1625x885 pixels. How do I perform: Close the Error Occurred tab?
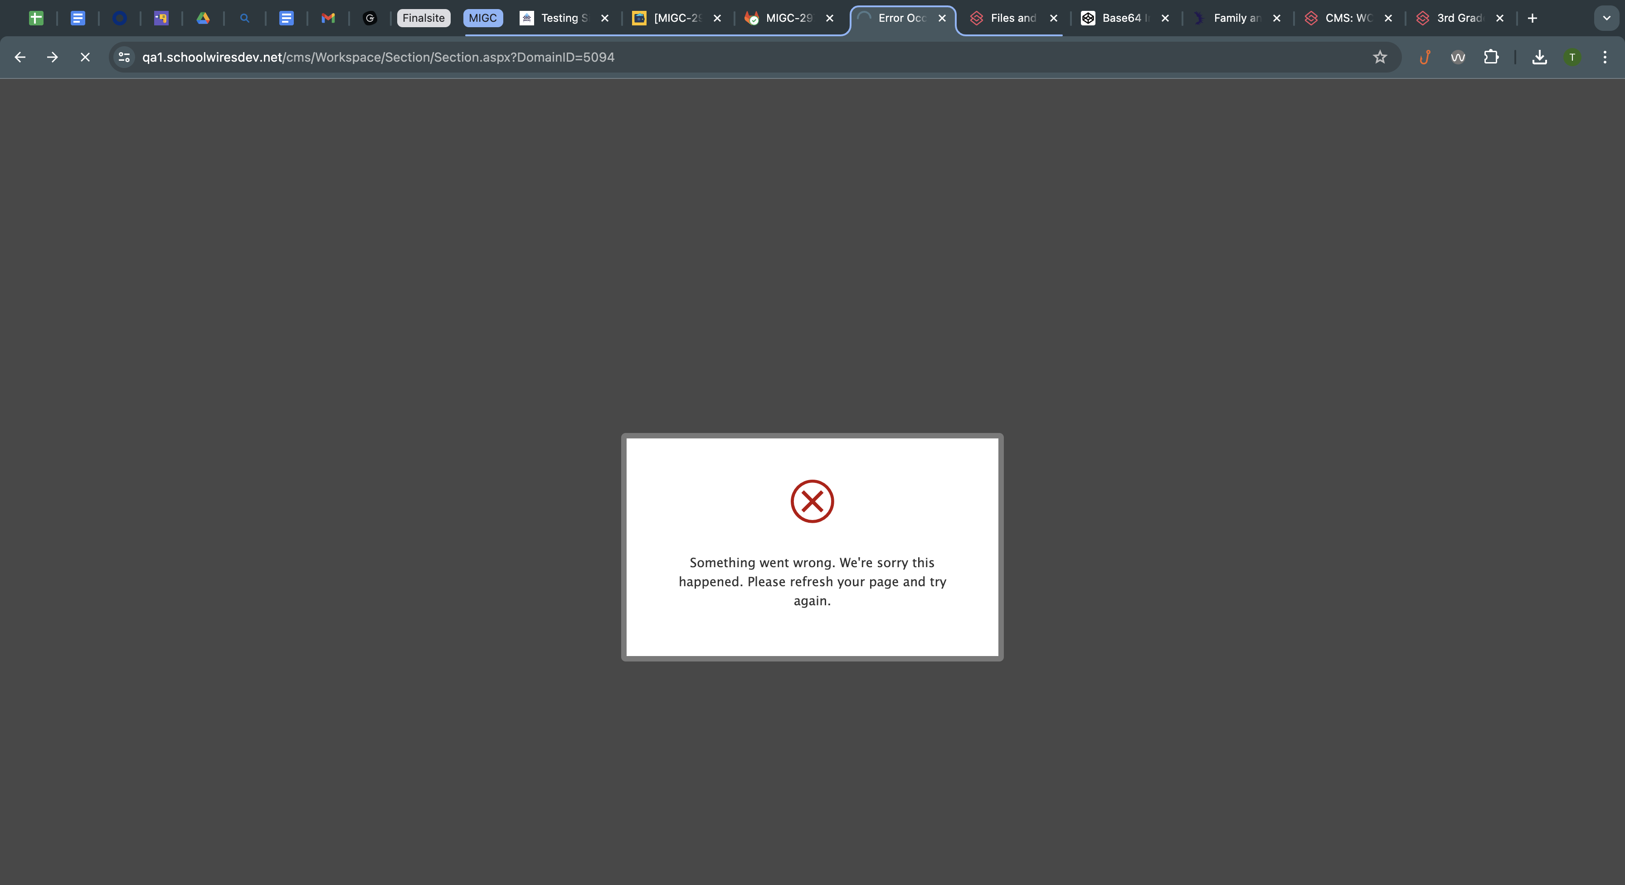[x=942, y=18]
